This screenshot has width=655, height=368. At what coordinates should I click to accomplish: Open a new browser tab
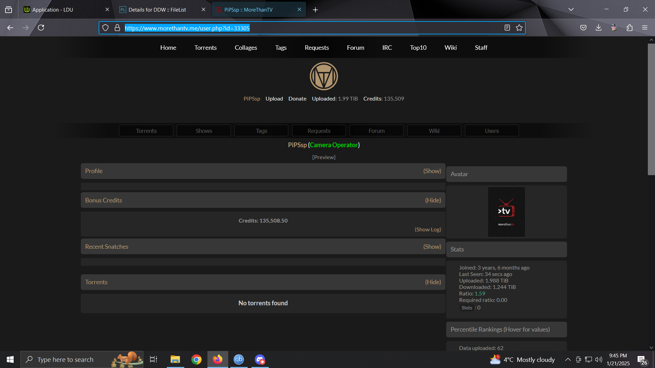[315, 10]
